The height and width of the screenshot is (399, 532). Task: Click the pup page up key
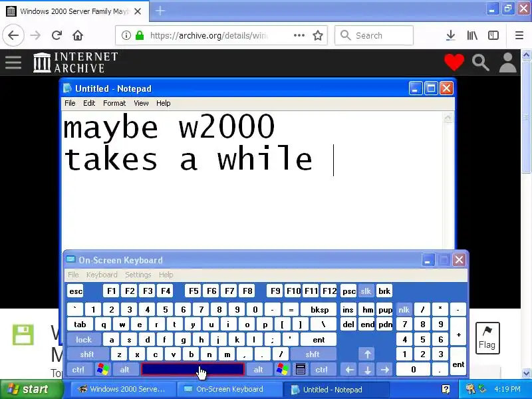click(385, 309)
